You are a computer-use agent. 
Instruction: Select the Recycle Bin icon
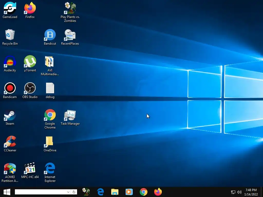point(10,37)
